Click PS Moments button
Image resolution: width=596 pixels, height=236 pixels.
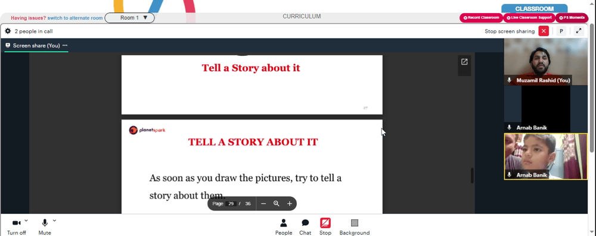point(572,18)
